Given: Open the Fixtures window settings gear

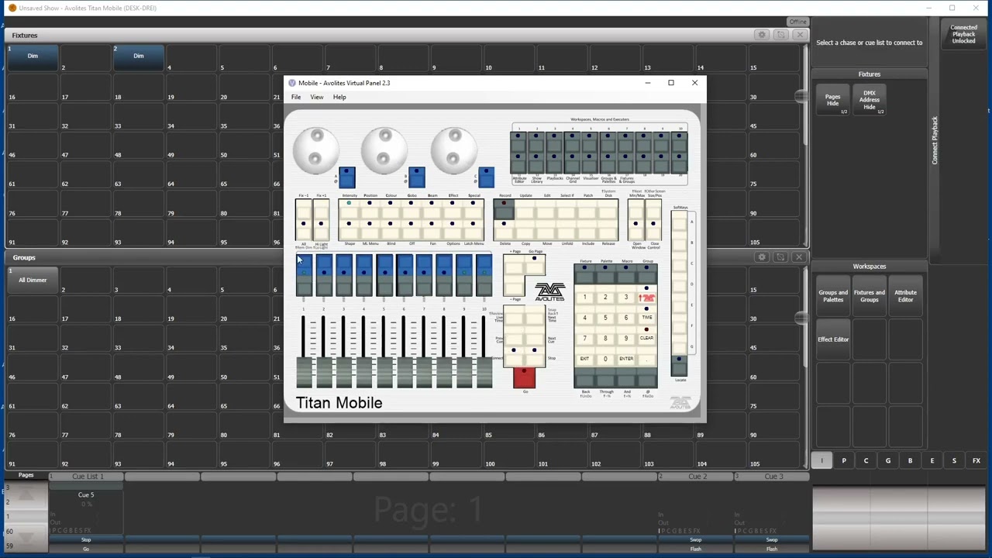Looking at the screenshot, I should pyautogui.click(x=762, y=35).
